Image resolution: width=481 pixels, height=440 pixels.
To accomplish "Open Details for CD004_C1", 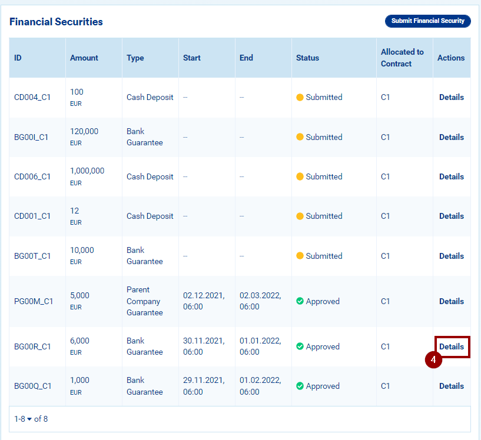I will tap(451, 98).
